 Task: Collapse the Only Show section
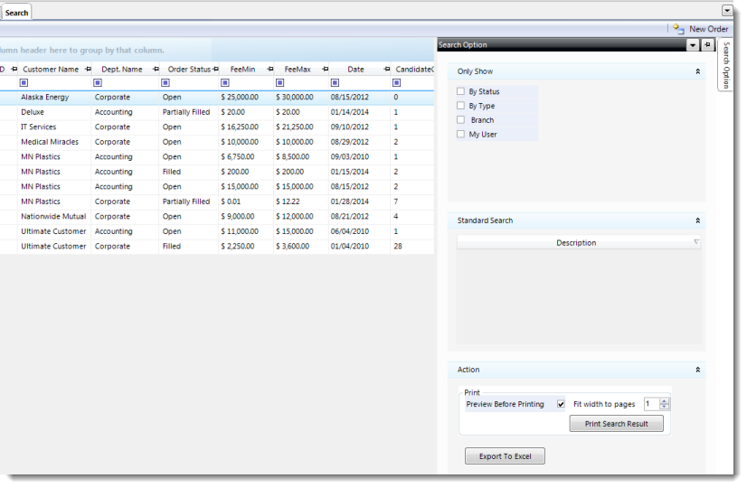click(x=697, y=71)
